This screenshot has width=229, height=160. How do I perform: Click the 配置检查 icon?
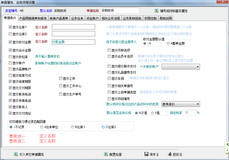point(106,154)
